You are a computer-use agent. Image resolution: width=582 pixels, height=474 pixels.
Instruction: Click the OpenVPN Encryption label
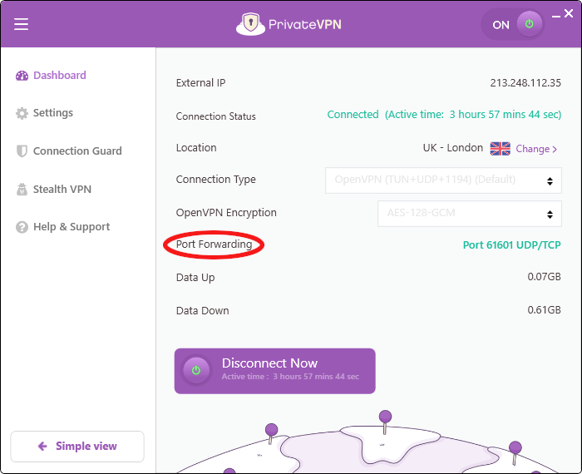pos(226,213)
